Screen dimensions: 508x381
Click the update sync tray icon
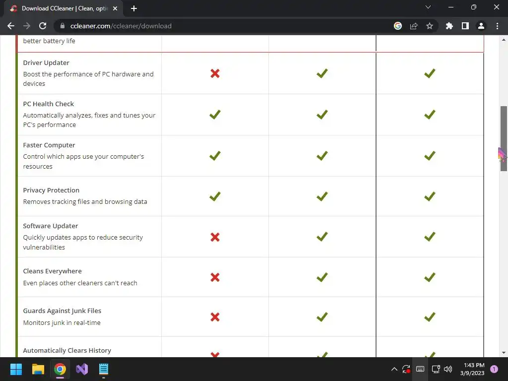pyautogui.click(x=406, y=369)
